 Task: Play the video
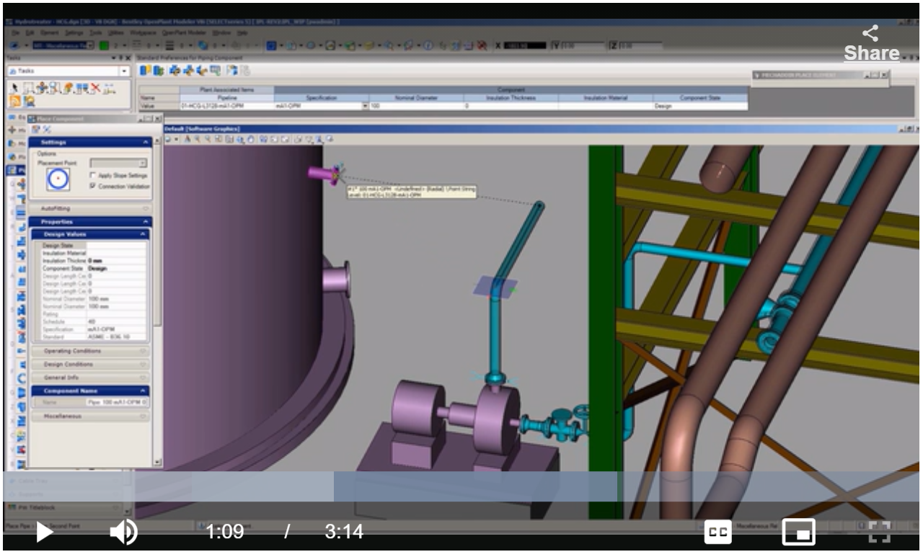coord(45,533)
